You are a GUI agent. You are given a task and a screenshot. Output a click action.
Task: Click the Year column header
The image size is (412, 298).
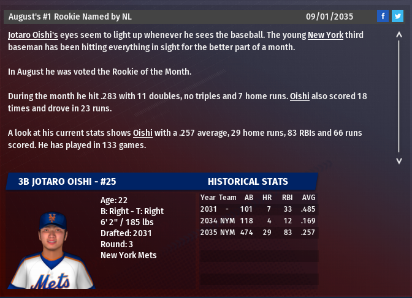coord(208,198)
